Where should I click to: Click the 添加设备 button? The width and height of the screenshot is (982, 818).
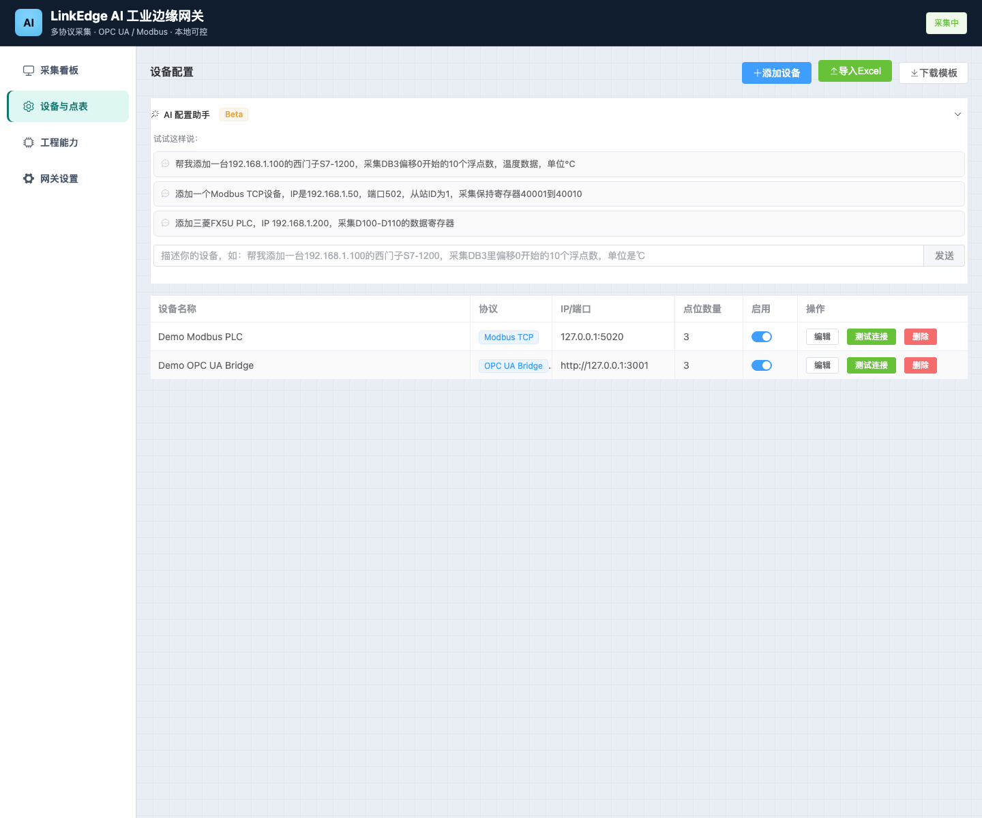coord(777,73)
